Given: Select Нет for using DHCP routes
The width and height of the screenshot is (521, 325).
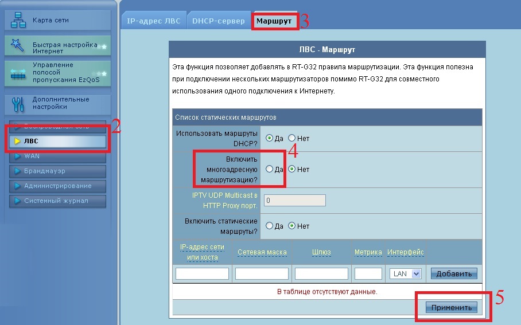Looking at the screenshot, I should (291, 138).
